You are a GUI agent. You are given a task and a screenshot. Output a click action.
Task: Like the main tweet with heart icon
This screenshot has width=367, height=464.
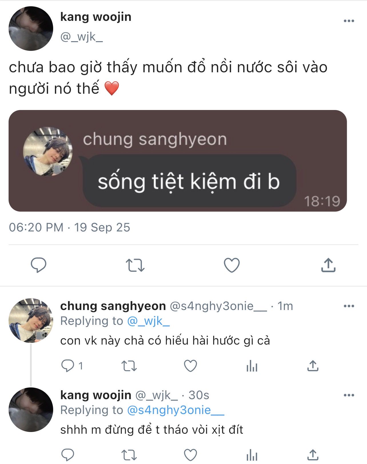coord(232,265)
